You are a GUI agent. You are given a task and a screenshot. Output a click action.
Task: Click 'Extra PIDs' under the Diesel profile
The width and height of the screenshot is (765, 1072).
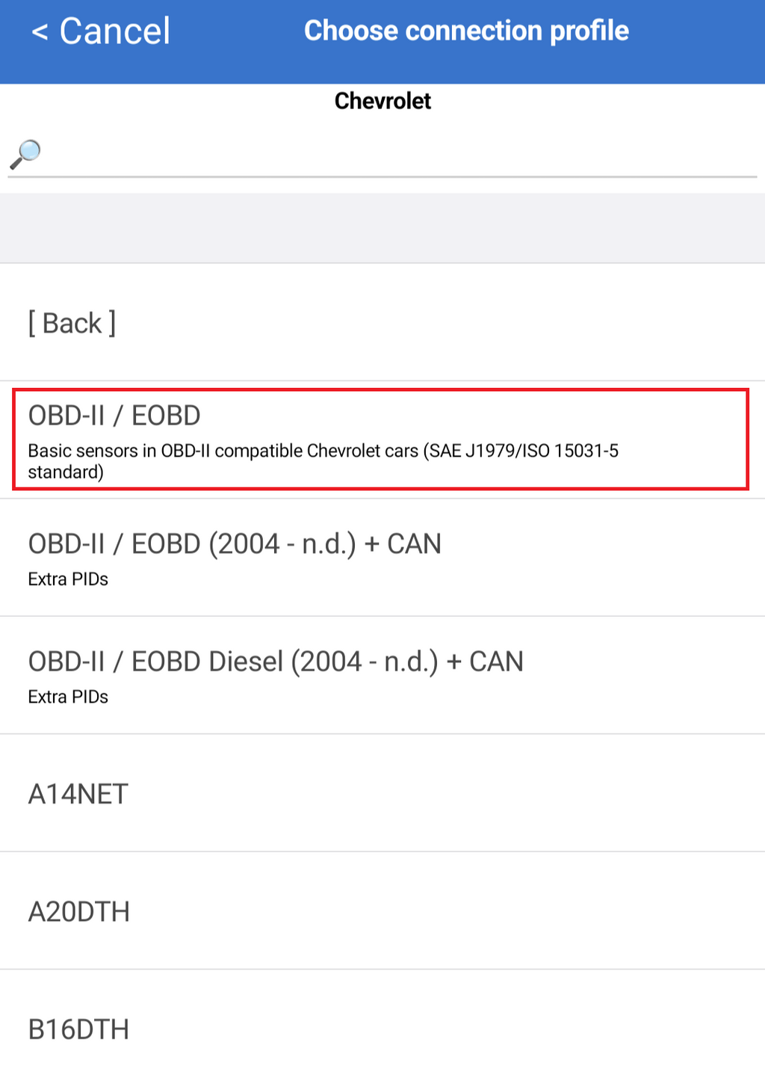point(68,697)
